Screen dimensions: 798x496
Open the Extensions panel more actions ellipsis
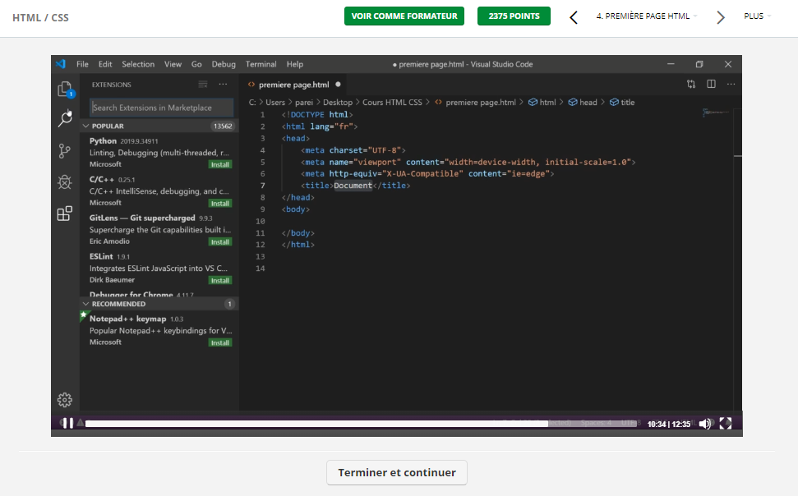pos(223,85)
